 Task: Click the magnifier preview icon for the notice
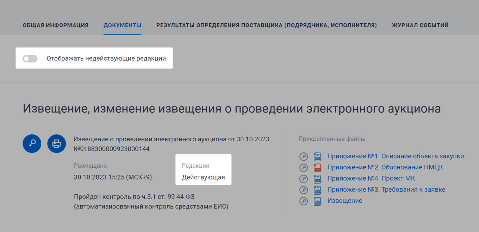[32, 143]
